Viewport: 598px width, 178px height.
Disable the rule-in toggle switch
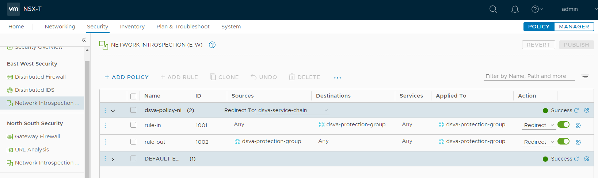[x=563, y=125]
